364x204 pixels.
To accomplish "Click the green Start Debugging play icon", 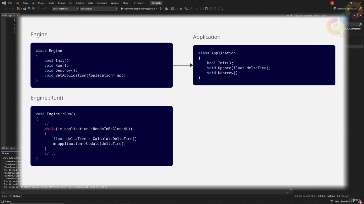I will (x=122, y=9).
